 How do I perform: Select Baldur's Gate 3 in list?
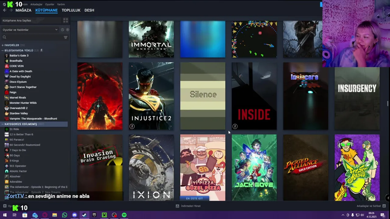[x=19, y=56]
